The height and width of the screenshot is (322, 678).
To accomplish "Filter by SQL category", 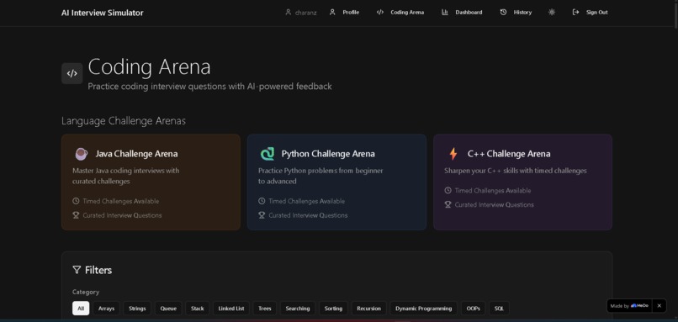I will click(x=499, y=309).
